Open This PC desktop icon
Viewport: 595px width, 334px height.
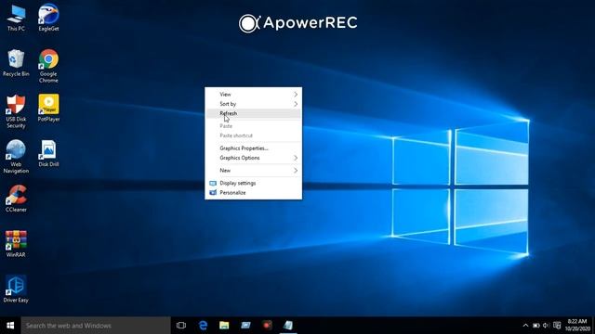(16, 18)
